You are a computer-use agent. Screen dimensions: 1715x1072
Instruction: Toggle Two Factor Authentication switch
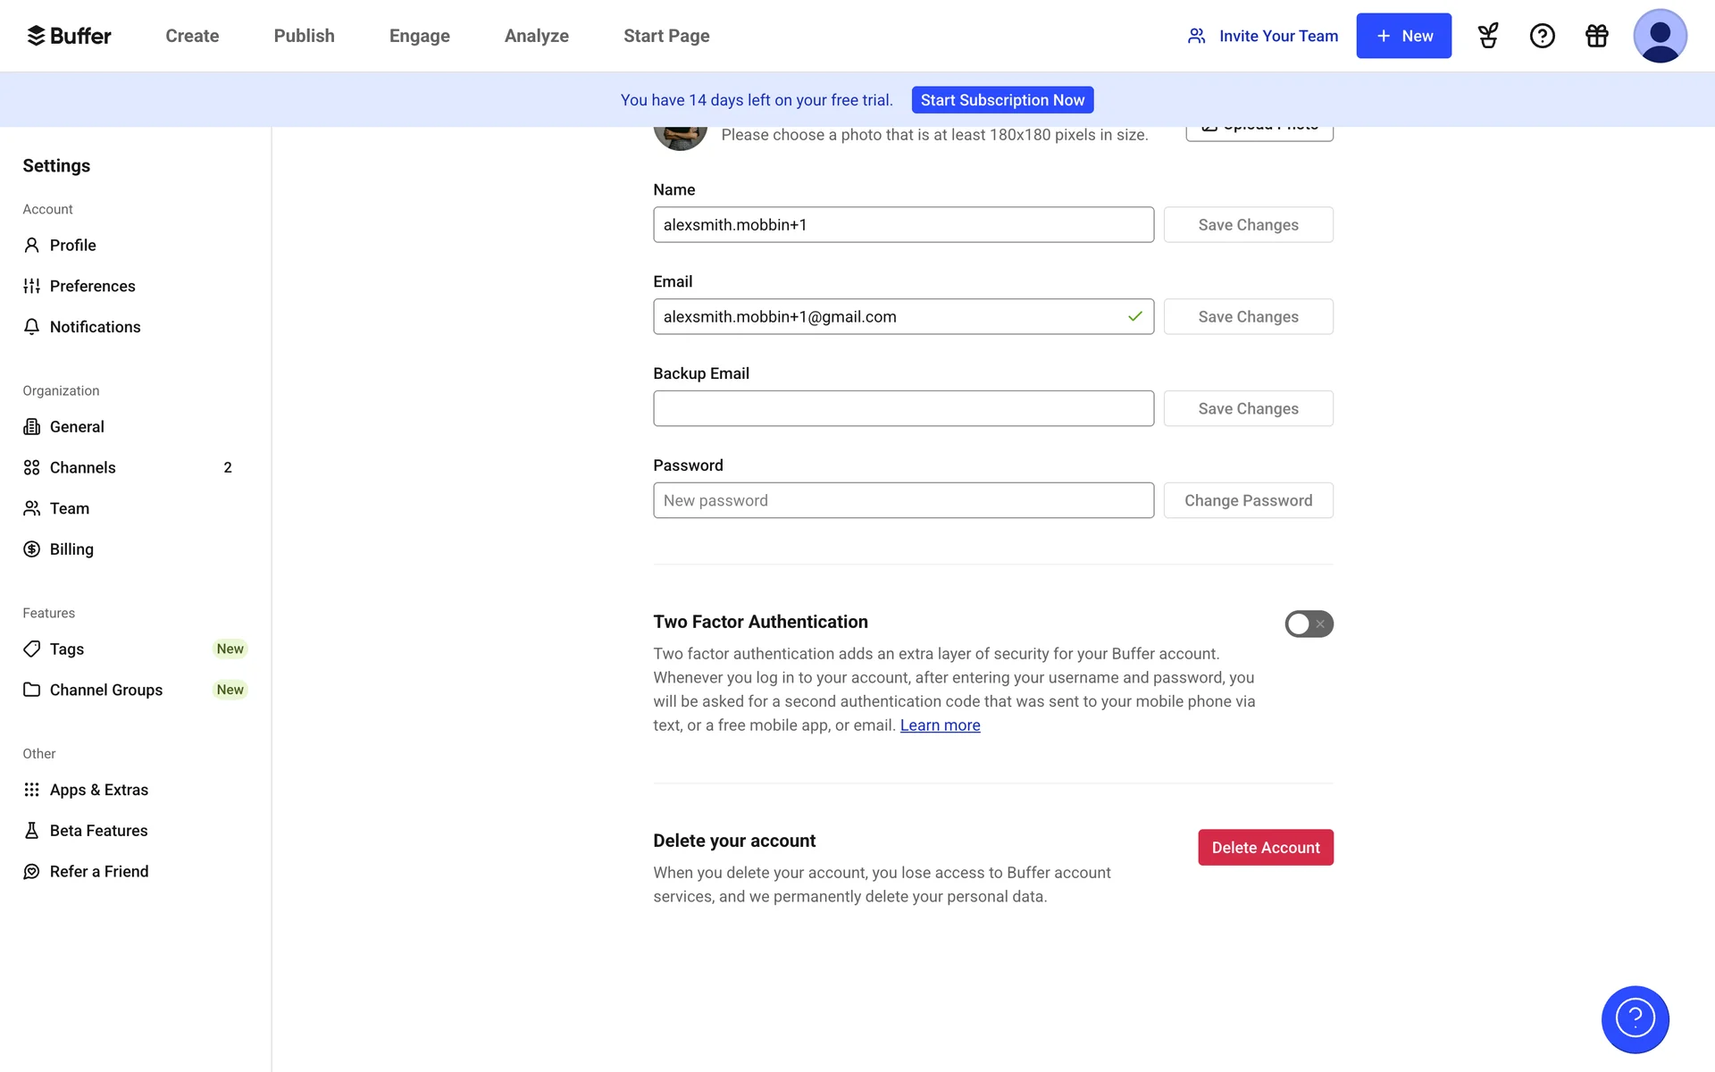(1309, 624)
